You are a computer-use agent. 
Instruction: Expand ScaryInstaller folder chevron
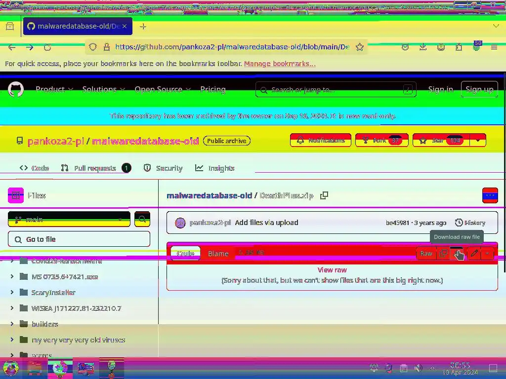12,292
